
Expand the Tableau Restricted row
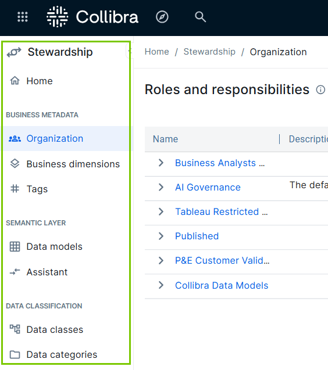click(x=161, y=211)
